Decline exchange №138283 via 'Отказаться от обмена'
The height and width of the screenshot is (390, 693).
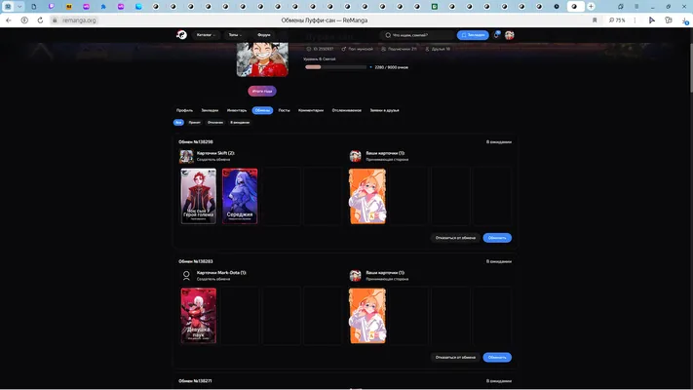point(455,357)
